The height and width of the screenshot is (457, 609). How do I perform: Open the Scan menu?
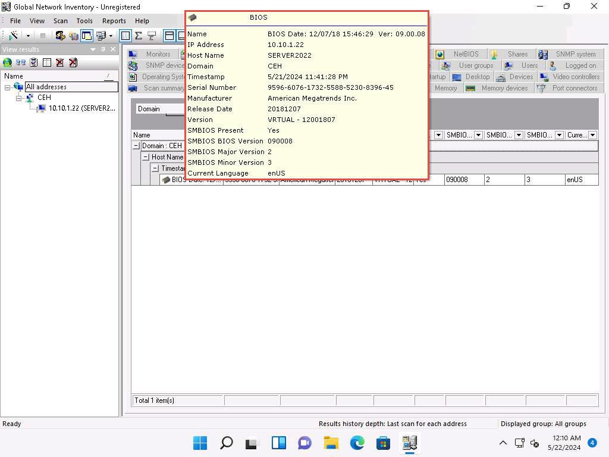(x=61, y=21)
